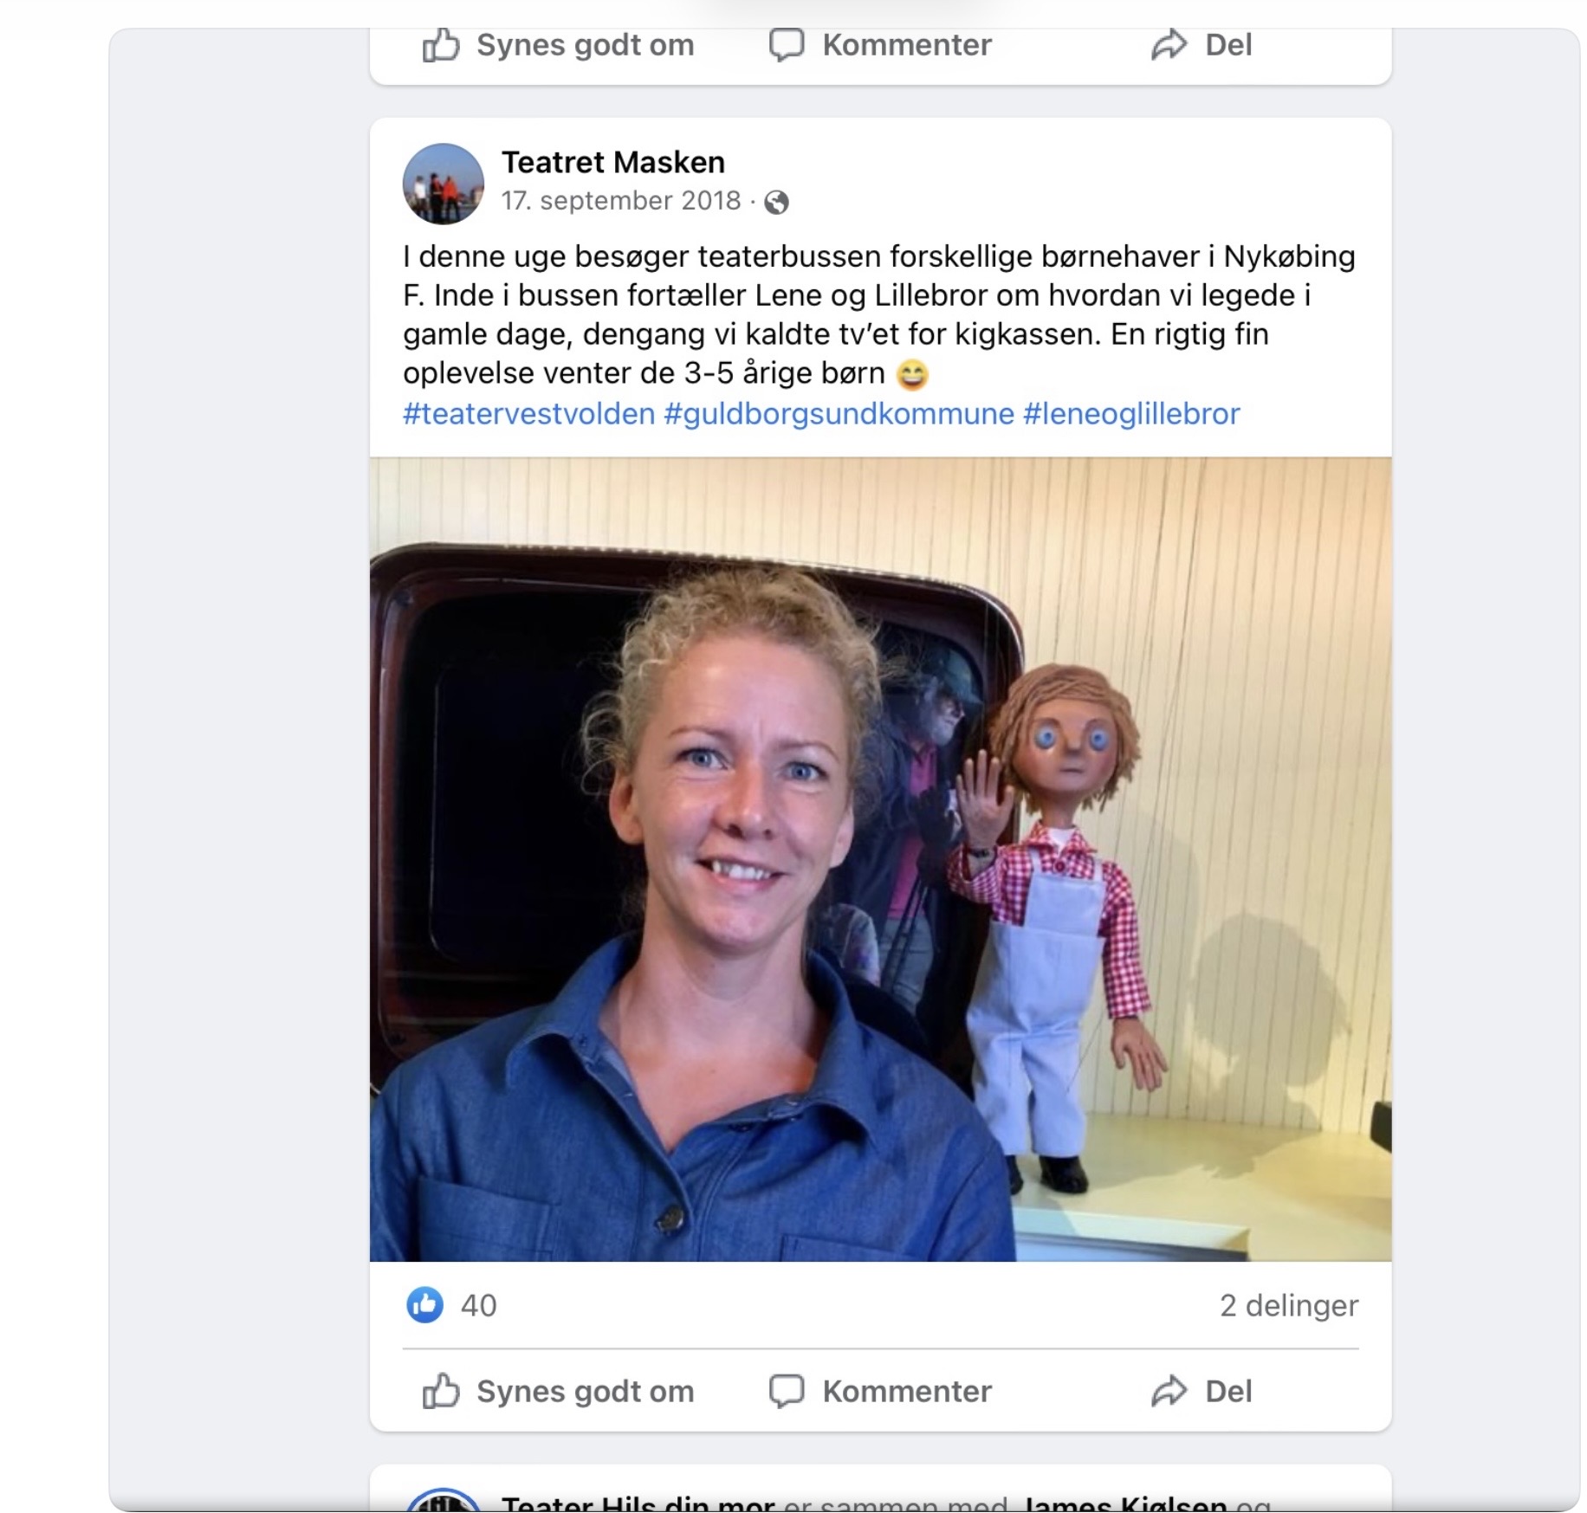Open the Teatret Masken page name link
Screen dimensions: 1587x1513
(x=612, y=162)
